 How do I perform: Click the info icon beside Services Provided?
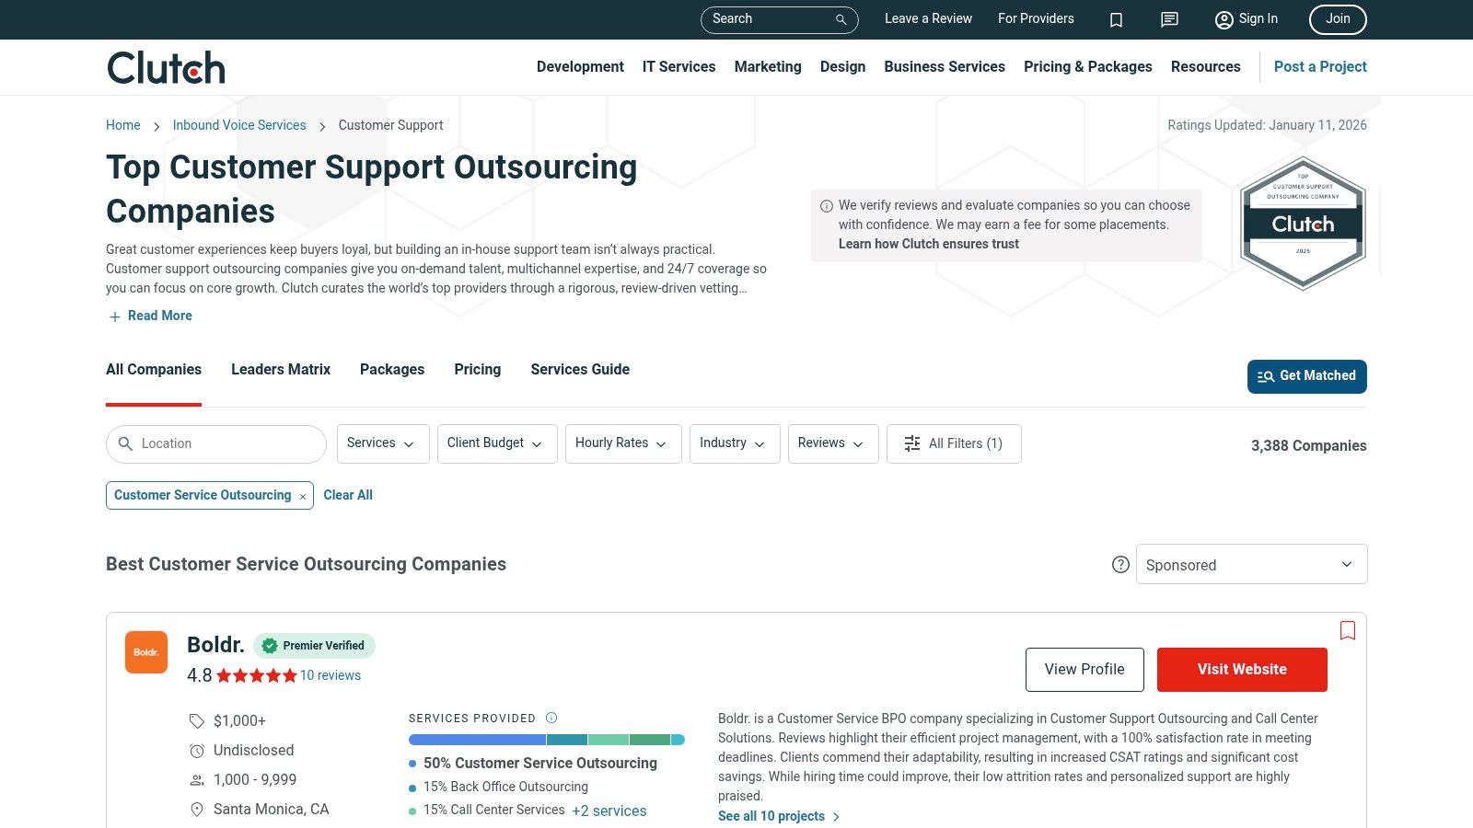tap(551, 718)
